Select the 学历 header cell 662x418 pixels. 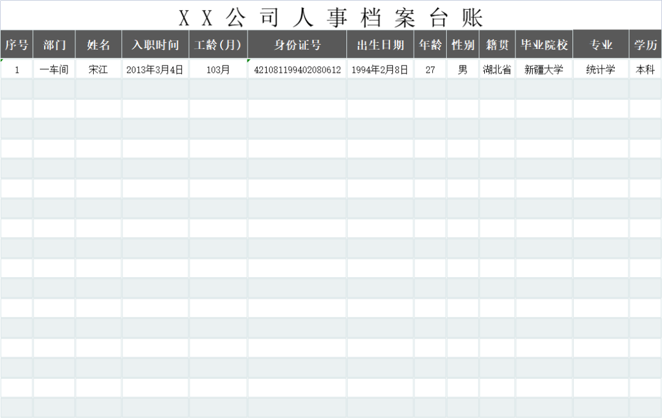pyautogui.click(x=645, y=44)
